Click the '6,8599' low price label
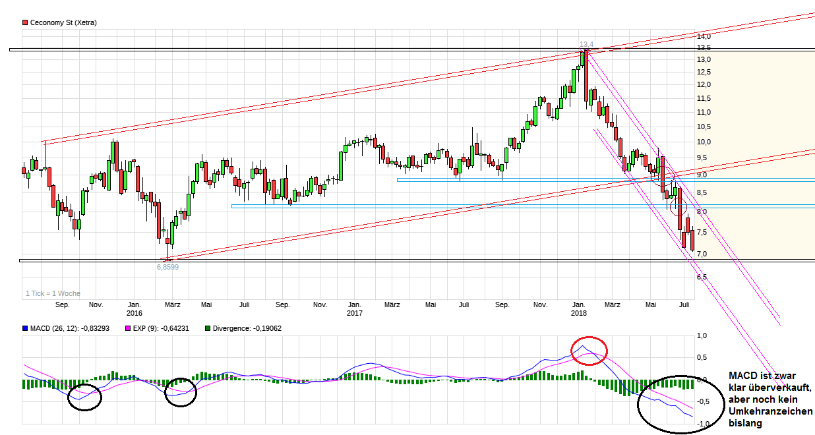 pos(167,267)
